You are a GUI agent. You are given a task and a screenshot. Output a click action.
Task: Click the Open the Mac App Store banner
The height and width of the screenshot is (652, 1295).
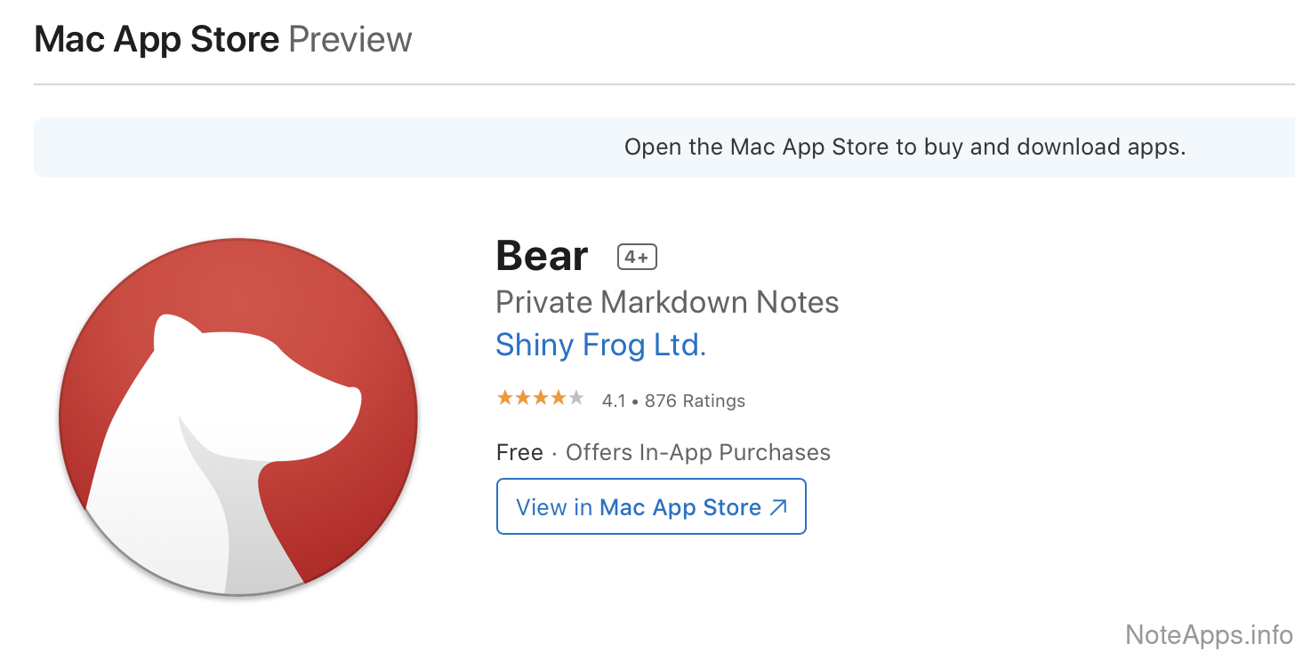pos(905,147)
